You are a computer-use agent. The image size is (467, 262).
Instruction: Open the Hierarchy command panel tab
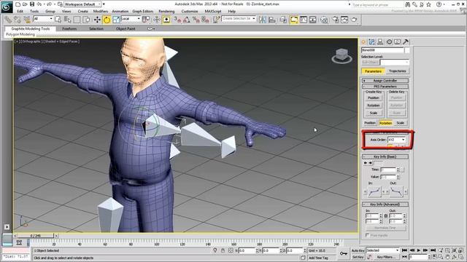click(x=380, y=42)
